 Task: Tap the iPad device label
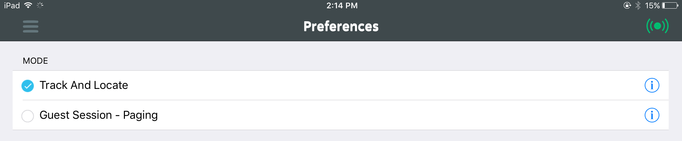[x=12, y=5]
